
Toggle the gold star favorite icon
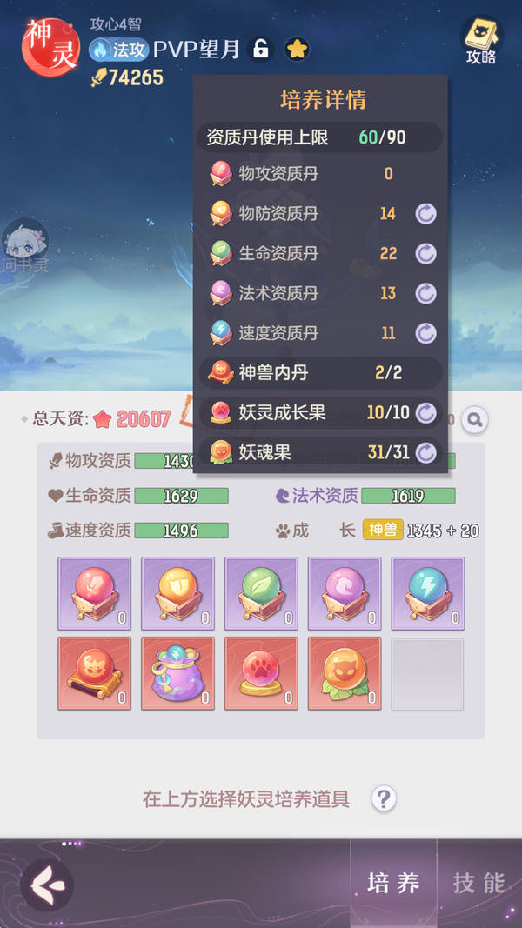297,50
